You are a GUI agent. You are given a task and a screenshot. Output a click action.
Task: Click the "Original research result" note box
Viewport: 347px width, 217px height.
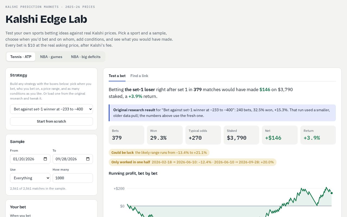222,113
